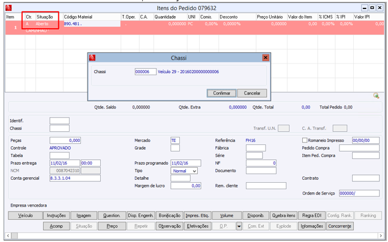Open Efetivações
The image size is (388, 242).
coord(197,226)
